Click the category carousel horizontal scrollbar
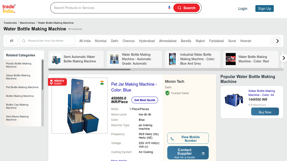This screenshot has height=161, width=287. (89, 69)
